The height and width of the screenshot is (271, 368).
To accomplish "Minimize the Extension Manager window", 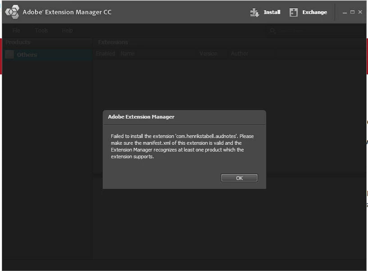I will click(x=345, y=12).
